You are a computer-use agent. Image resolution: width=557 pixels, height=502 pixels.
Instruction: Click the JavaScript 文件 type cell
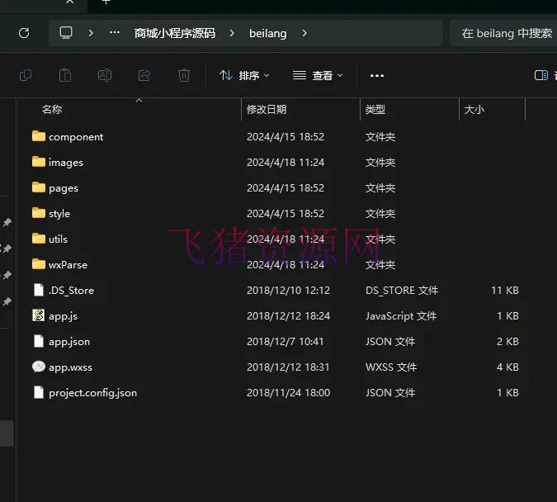[x=401, y=316]
